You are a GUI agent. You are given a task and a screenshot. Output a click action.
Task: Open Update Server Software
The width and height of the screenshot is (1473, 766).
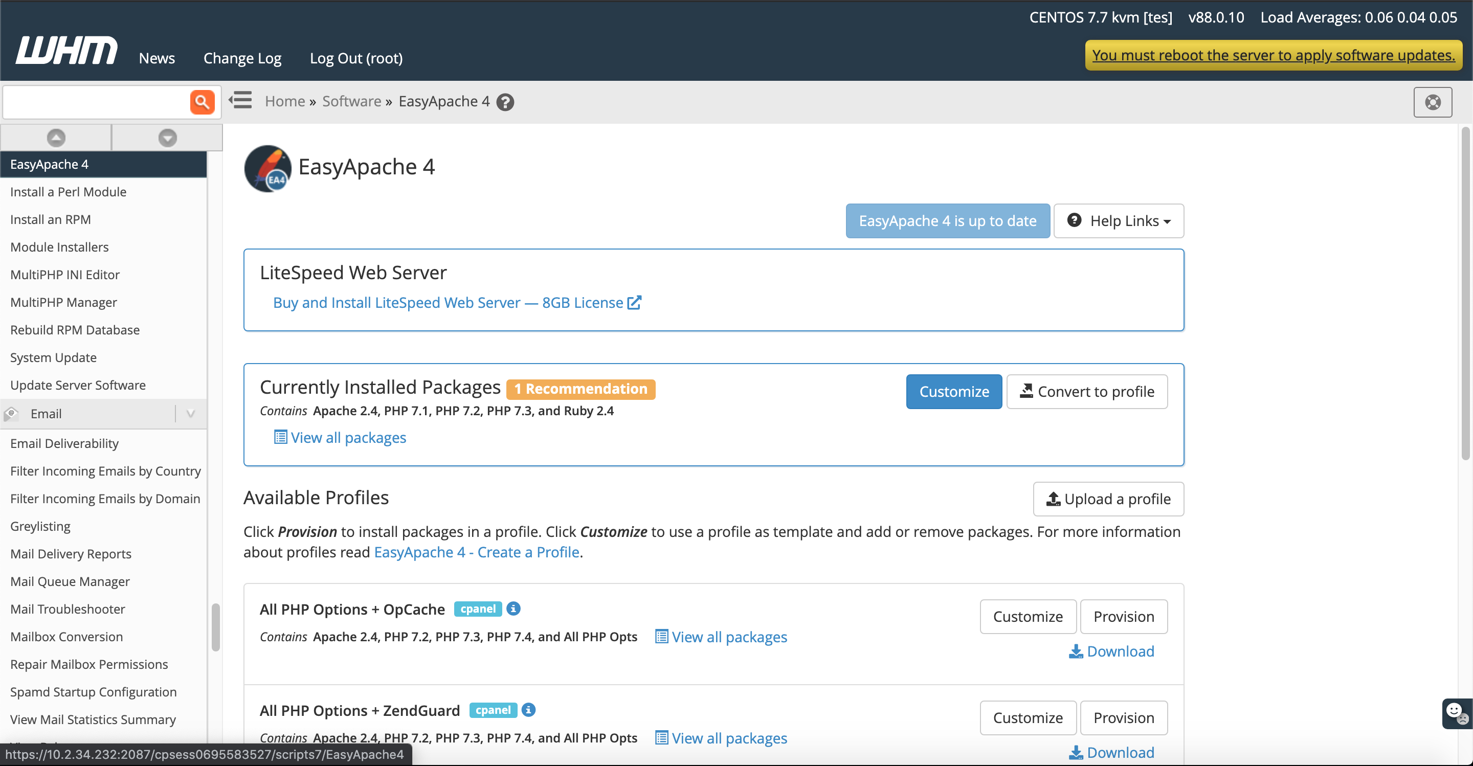tap(78, 385)
